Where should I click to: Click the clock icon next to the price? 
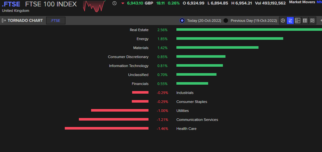114,3
